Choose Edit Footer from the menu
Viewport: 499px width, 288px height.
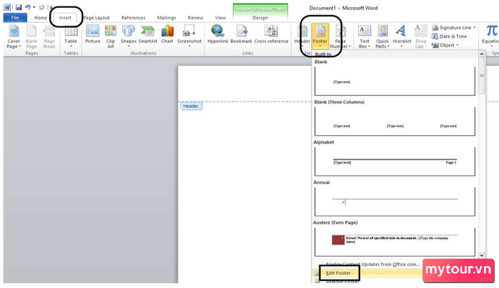(x=339, y=273)
